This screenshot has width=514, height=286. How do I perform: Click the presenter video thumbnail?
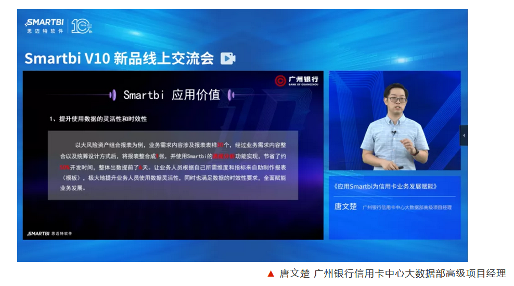tap(394, 121)
